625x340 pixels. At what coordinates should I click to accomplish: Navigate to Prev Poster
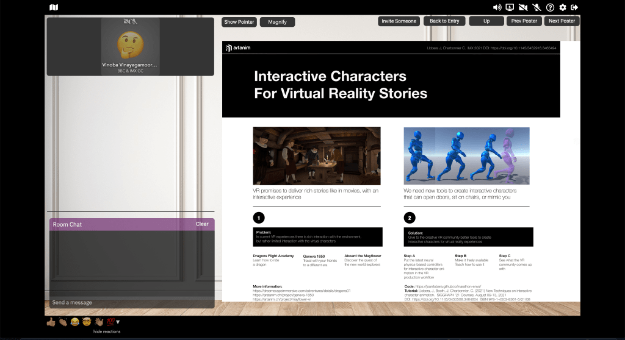[524, 21]
